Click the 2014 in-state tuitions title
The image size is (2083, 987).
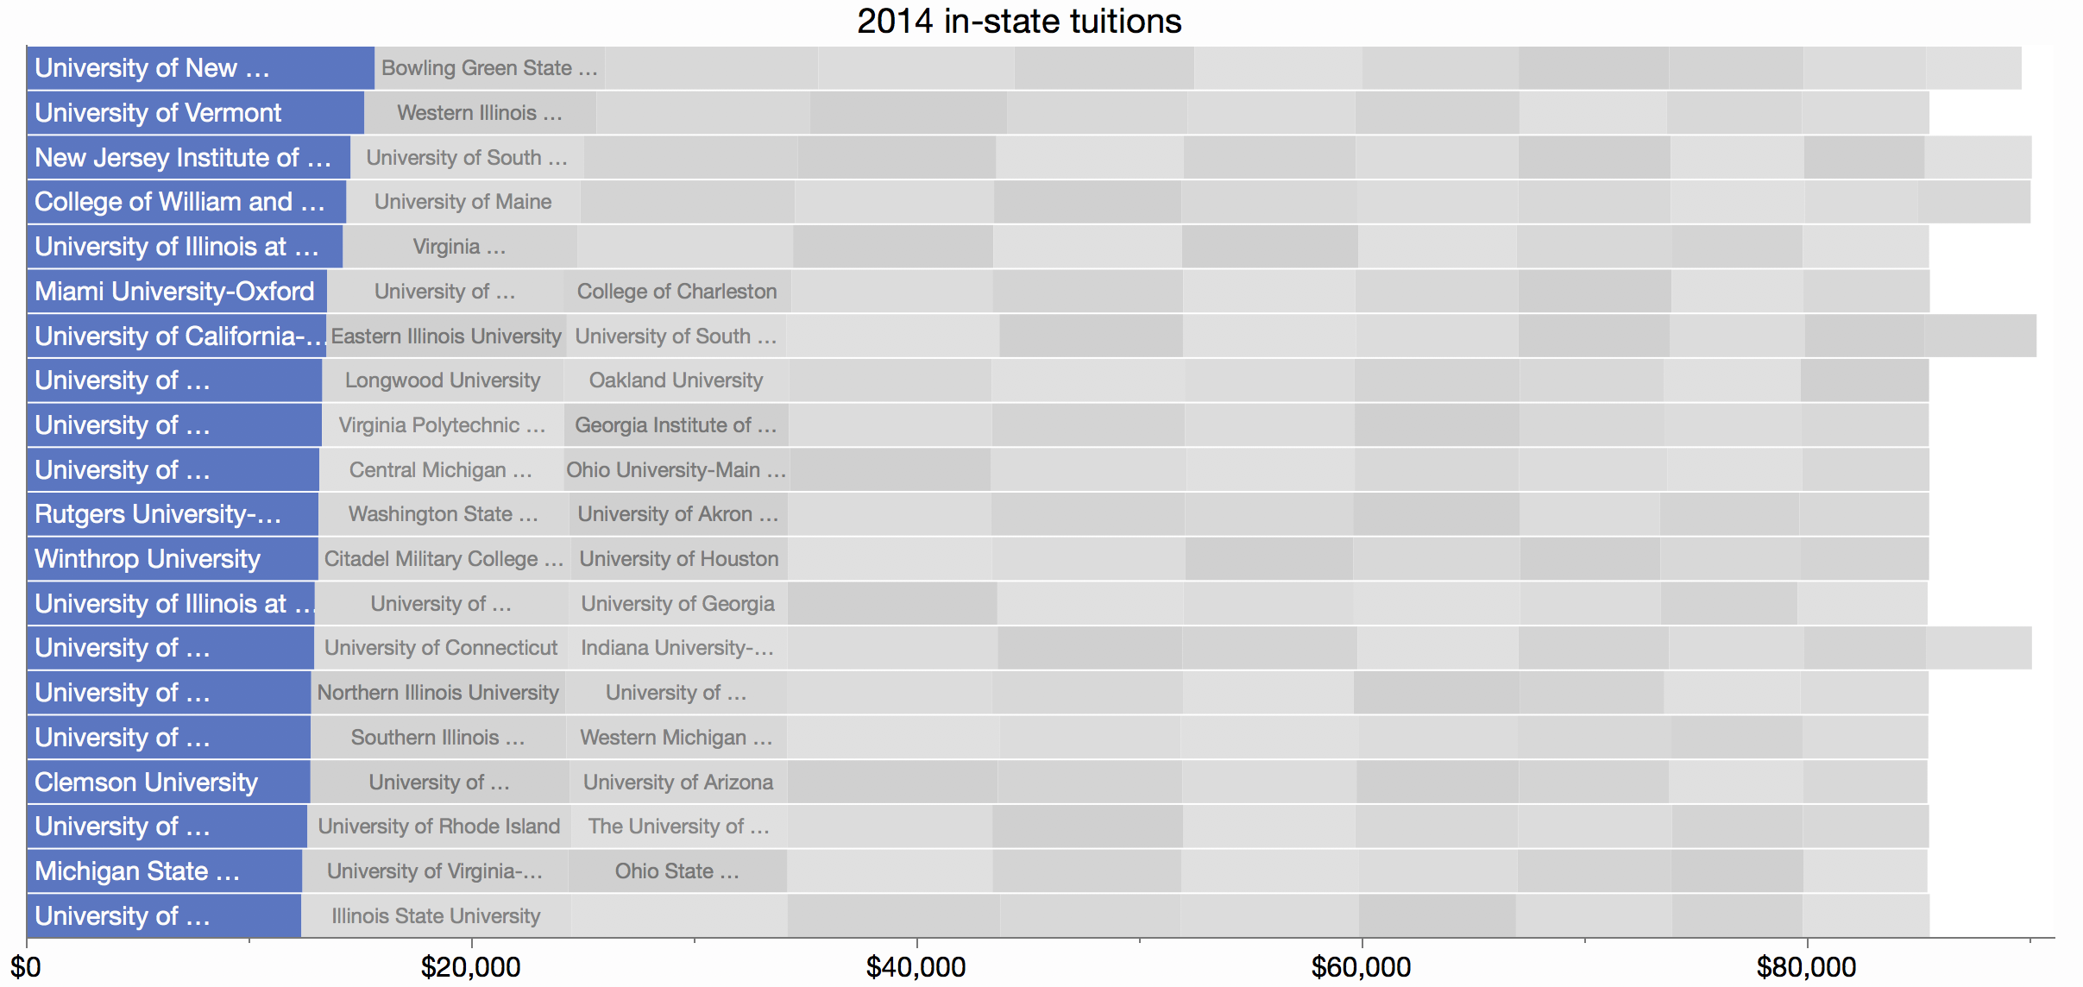pyautogui.click(x=1019, y=21)
